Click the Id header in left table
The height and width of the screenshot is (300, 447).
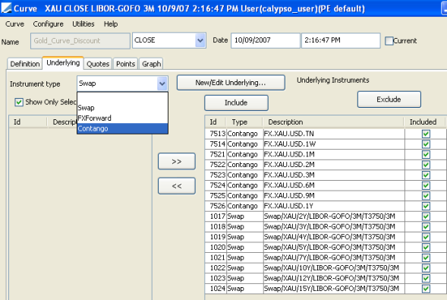point(27,122)
